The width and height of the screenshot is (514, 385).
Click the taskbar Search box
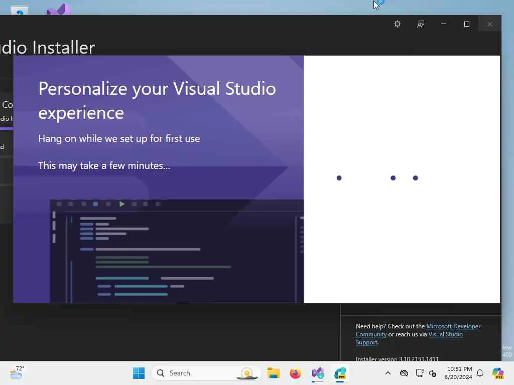pyautogui.click(x=206, y=373)
